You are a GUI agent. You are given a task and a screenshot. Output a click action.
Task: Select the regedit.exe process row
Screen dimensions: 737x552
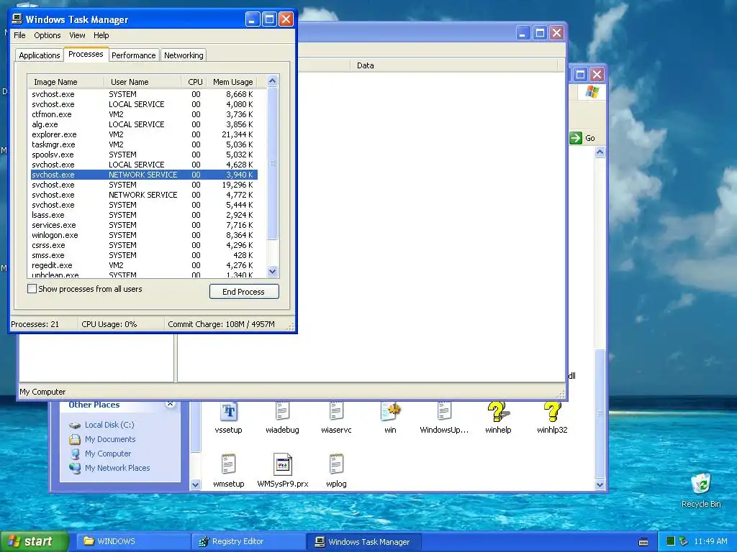tap(143, 266)
